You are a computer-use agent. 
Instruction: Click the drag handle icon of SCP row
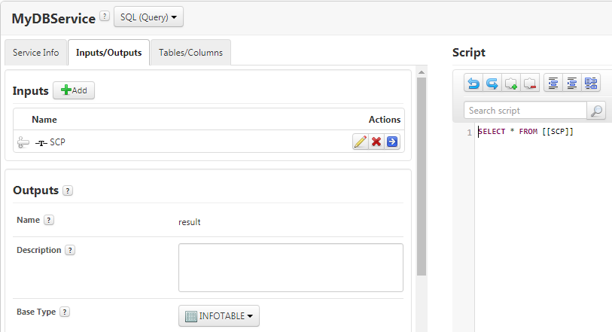tap(23, 142)
